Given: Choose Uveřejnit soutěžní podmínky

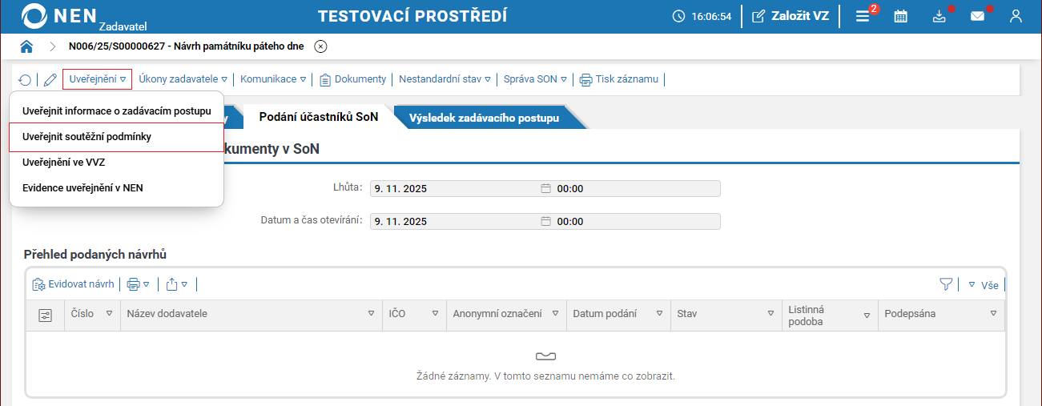Looking at the screenshot, I should [x=117, y=137].
